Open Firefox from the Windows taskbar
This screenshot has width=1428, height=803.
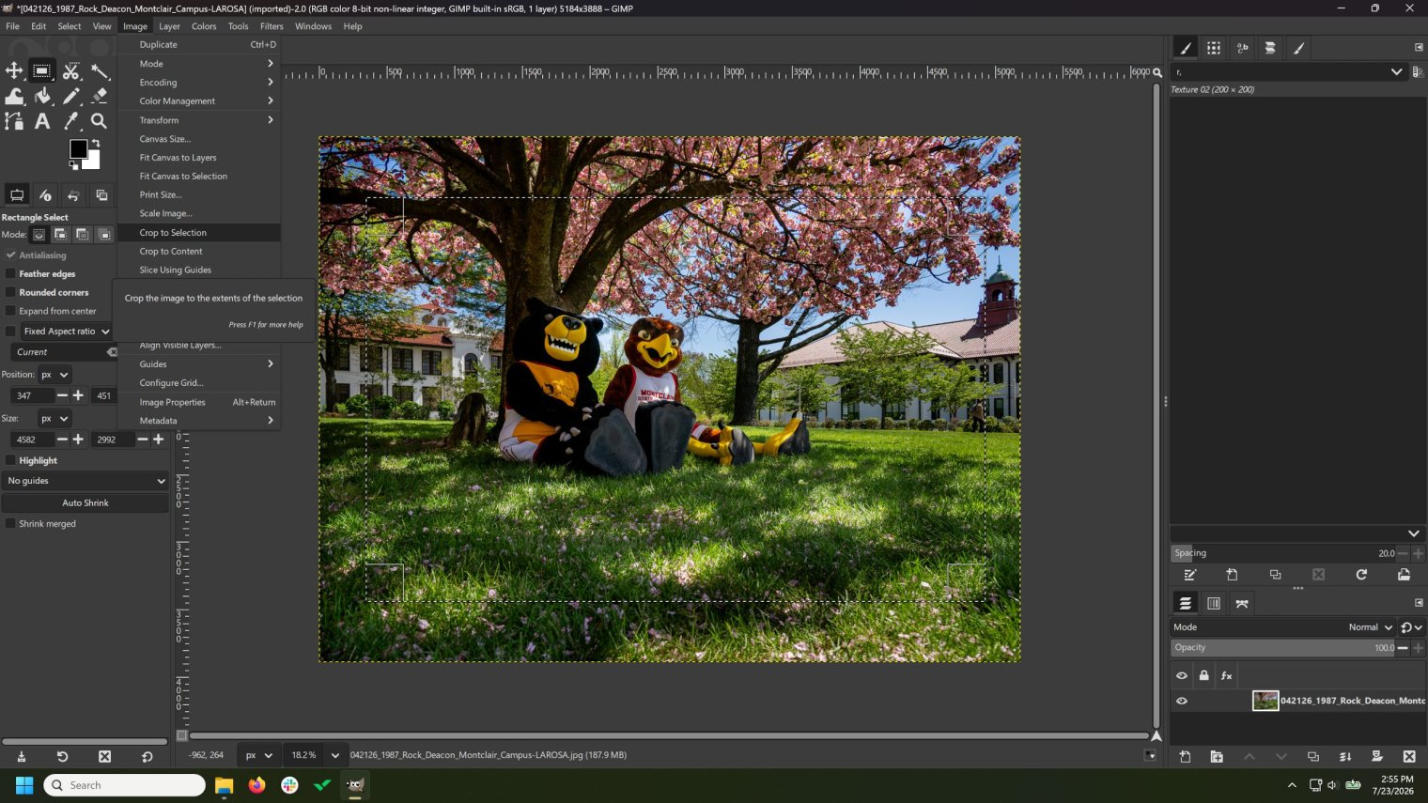click(256, 785)
